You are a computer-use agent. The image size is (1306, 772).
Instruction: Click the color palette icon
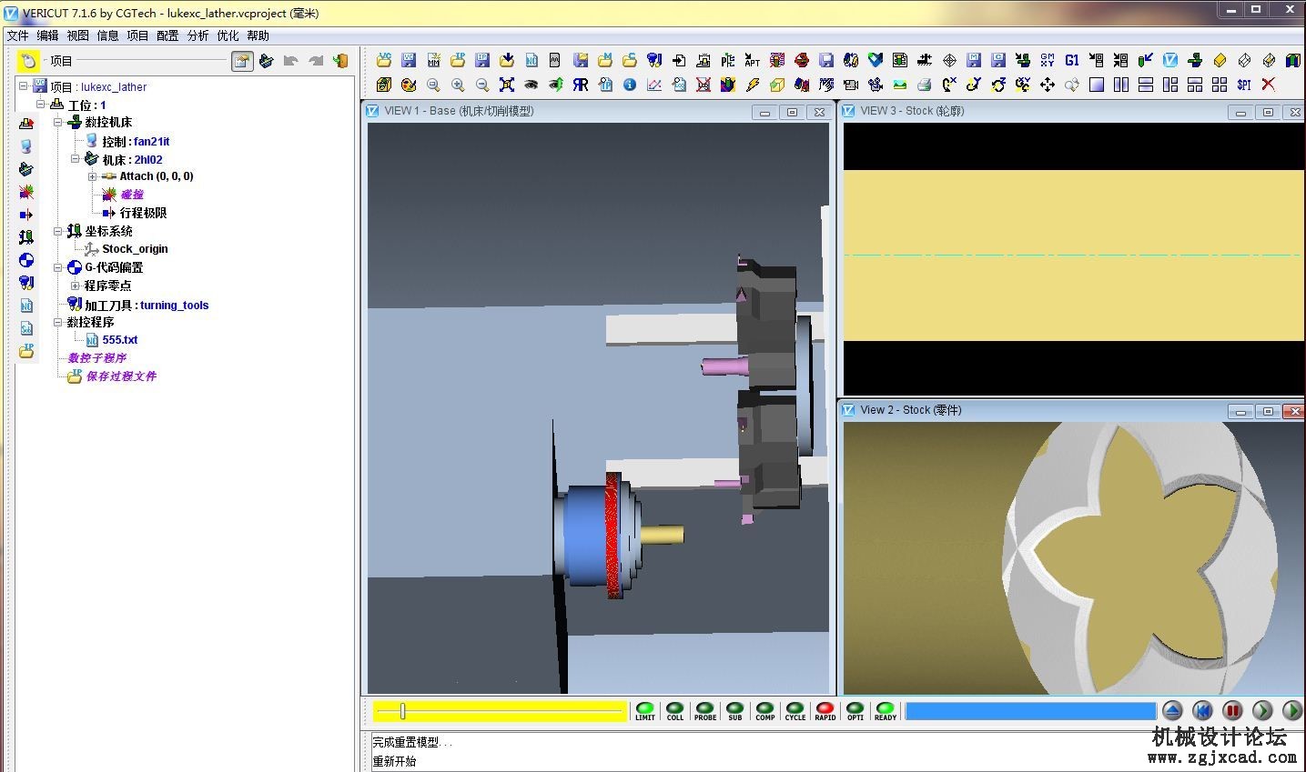coord(409,85)
